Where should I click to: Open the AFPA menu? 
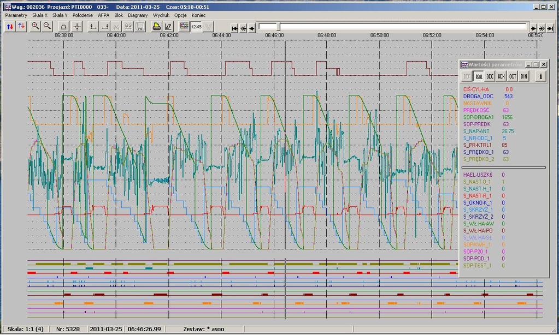click(x=104, y=15)
